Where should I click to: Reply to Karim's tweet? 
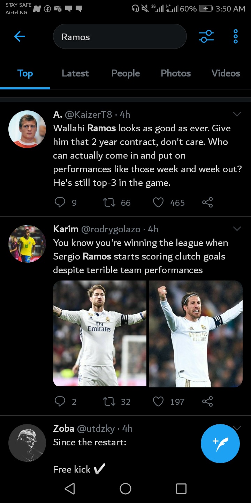60,402
